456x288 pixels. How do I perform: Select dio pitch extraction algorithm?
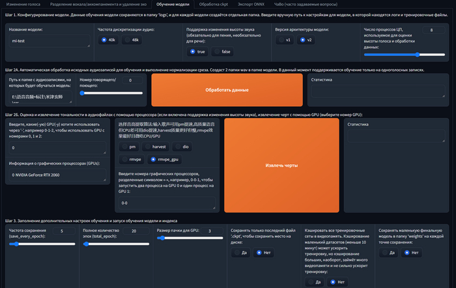click(x=182, y=147)
